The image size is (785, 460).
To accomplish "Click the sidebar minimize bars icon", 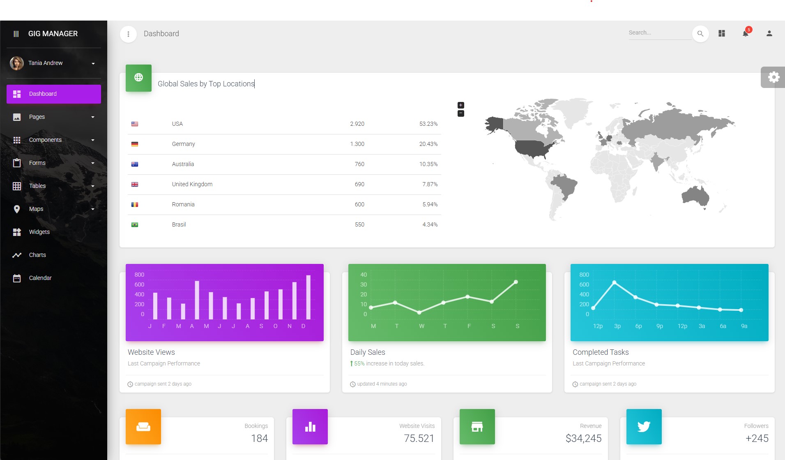I will pos(16,34).
